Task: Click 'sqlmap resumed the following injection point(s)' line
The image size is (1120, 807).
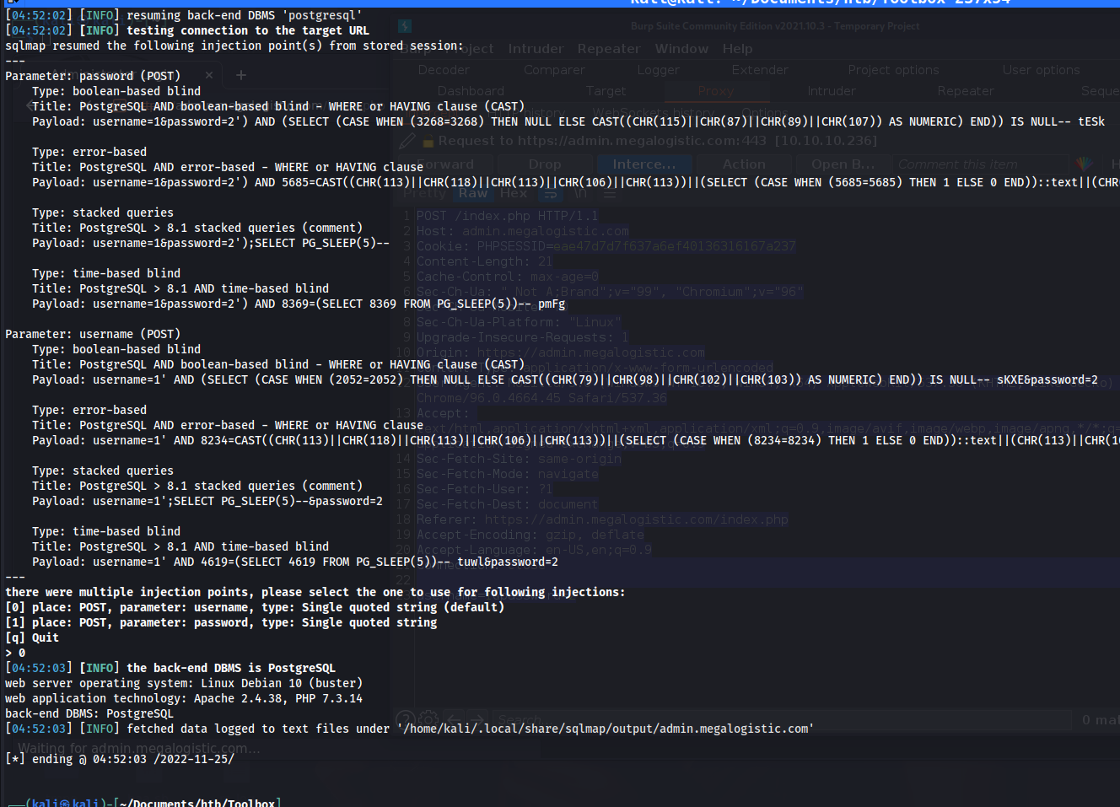Action: coord(234,46)
